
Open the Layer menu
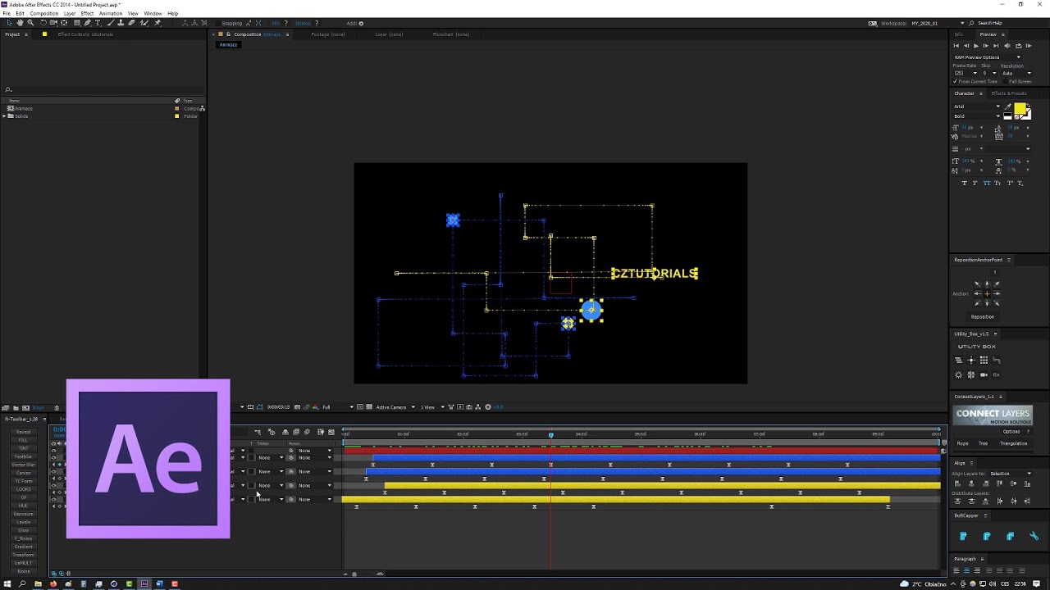pyautogui.click(x=70, y=14)
